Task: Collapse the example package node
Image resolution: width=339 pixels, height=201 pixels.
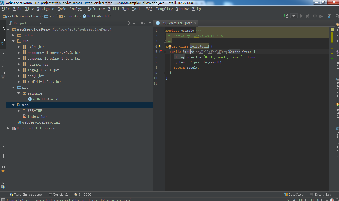Action: coord(19,93)
